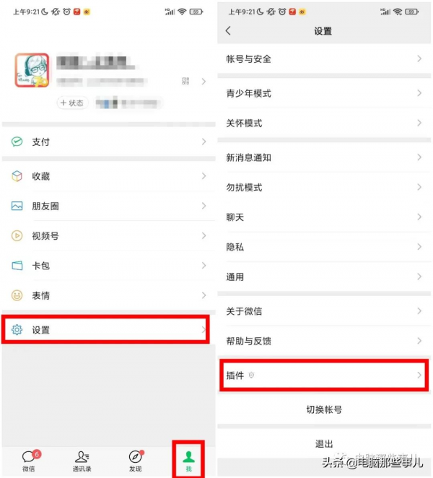Switch to the 通讯录 contacts tab
Viewport: 433px width, 478px height.
pos(82,461)
